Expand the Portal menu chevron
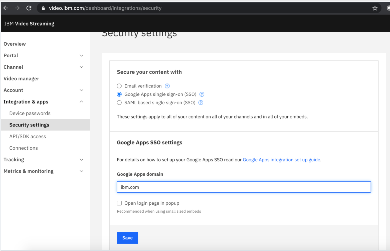 point(81,55)
